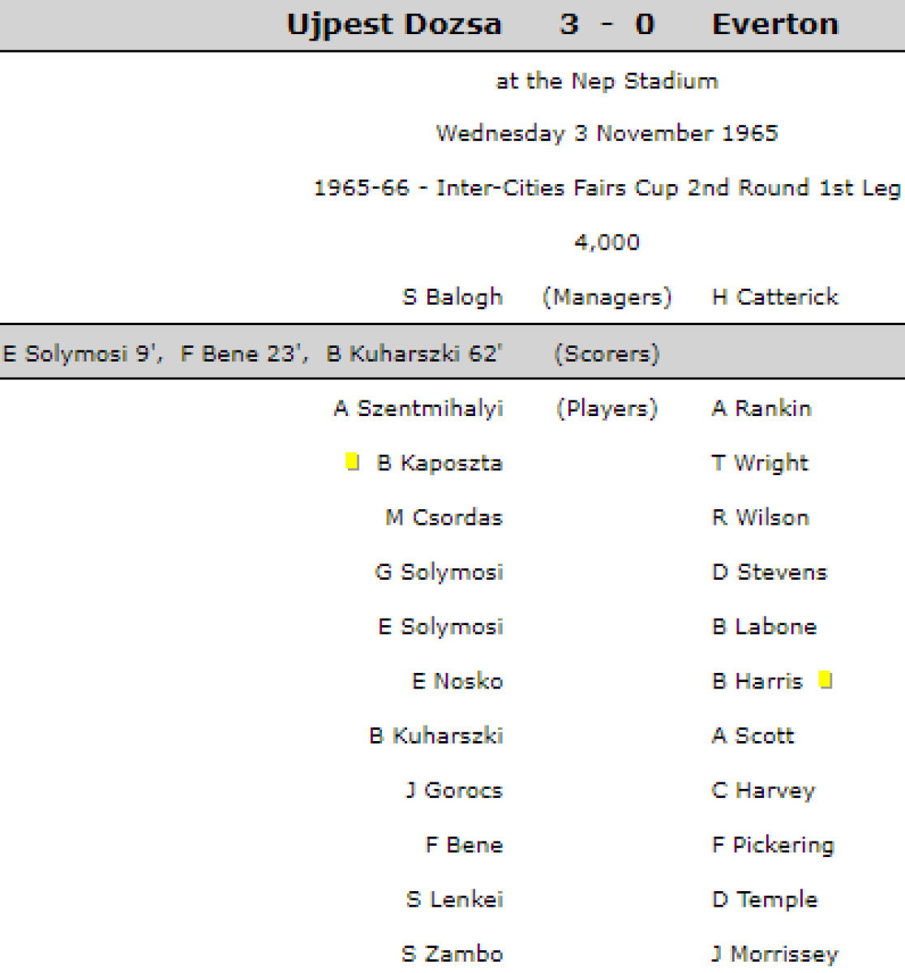Select Everton player J Morrissey
The image size is (905, 973).
(774, 954)
